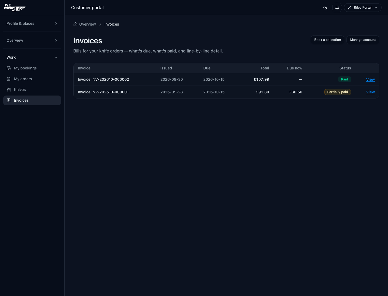Click issued date 2026-09-30

tap(172, 79)
